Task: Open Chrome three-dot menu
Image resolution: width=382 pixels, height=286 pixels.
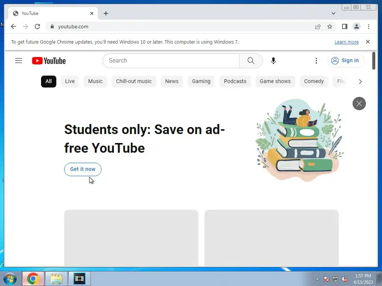Action: pos(369,26)
